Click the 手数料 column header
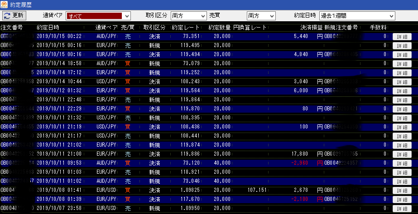This screenshot has width=418, height=214. click(378, 28)
